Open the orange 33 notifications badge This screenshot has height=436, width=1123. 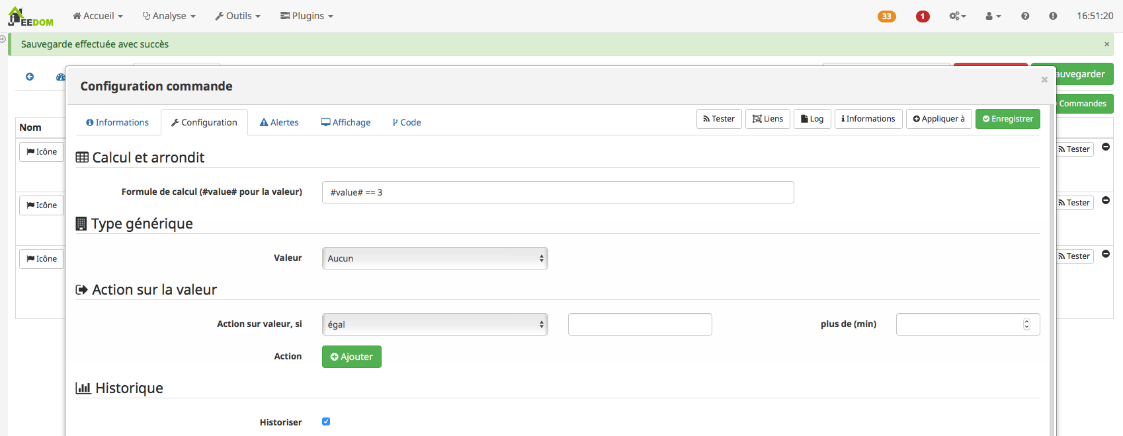point(886,17)
